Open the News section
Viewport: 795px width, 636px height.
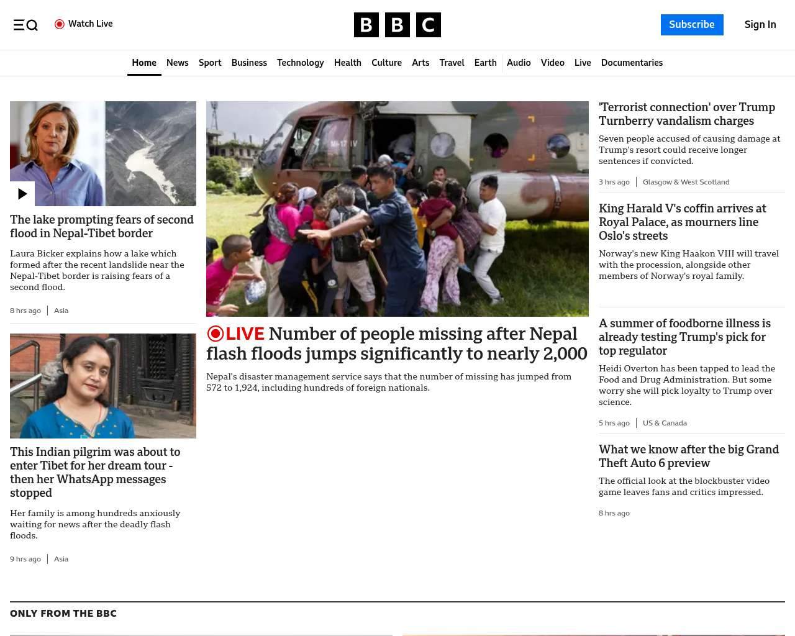[x=178, y=63]
